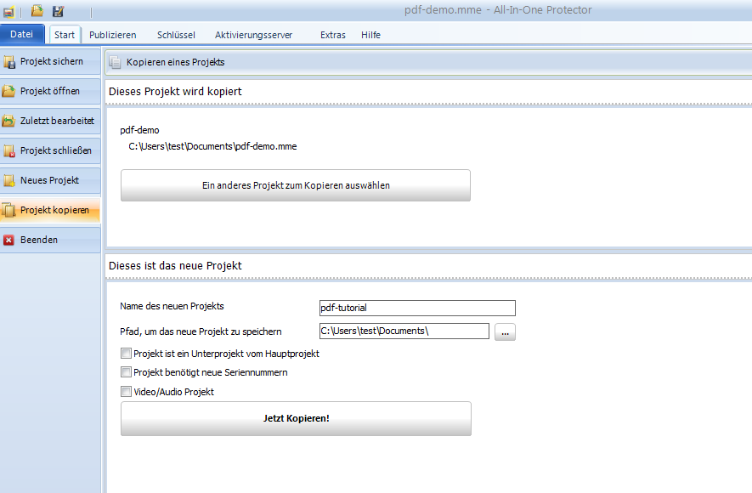Image resolution: width=752 pixels, height=493 pixels.
Task: Select Projekt kopieren in the sidebar
Action: pyautogui.click(x=50, y=211)
